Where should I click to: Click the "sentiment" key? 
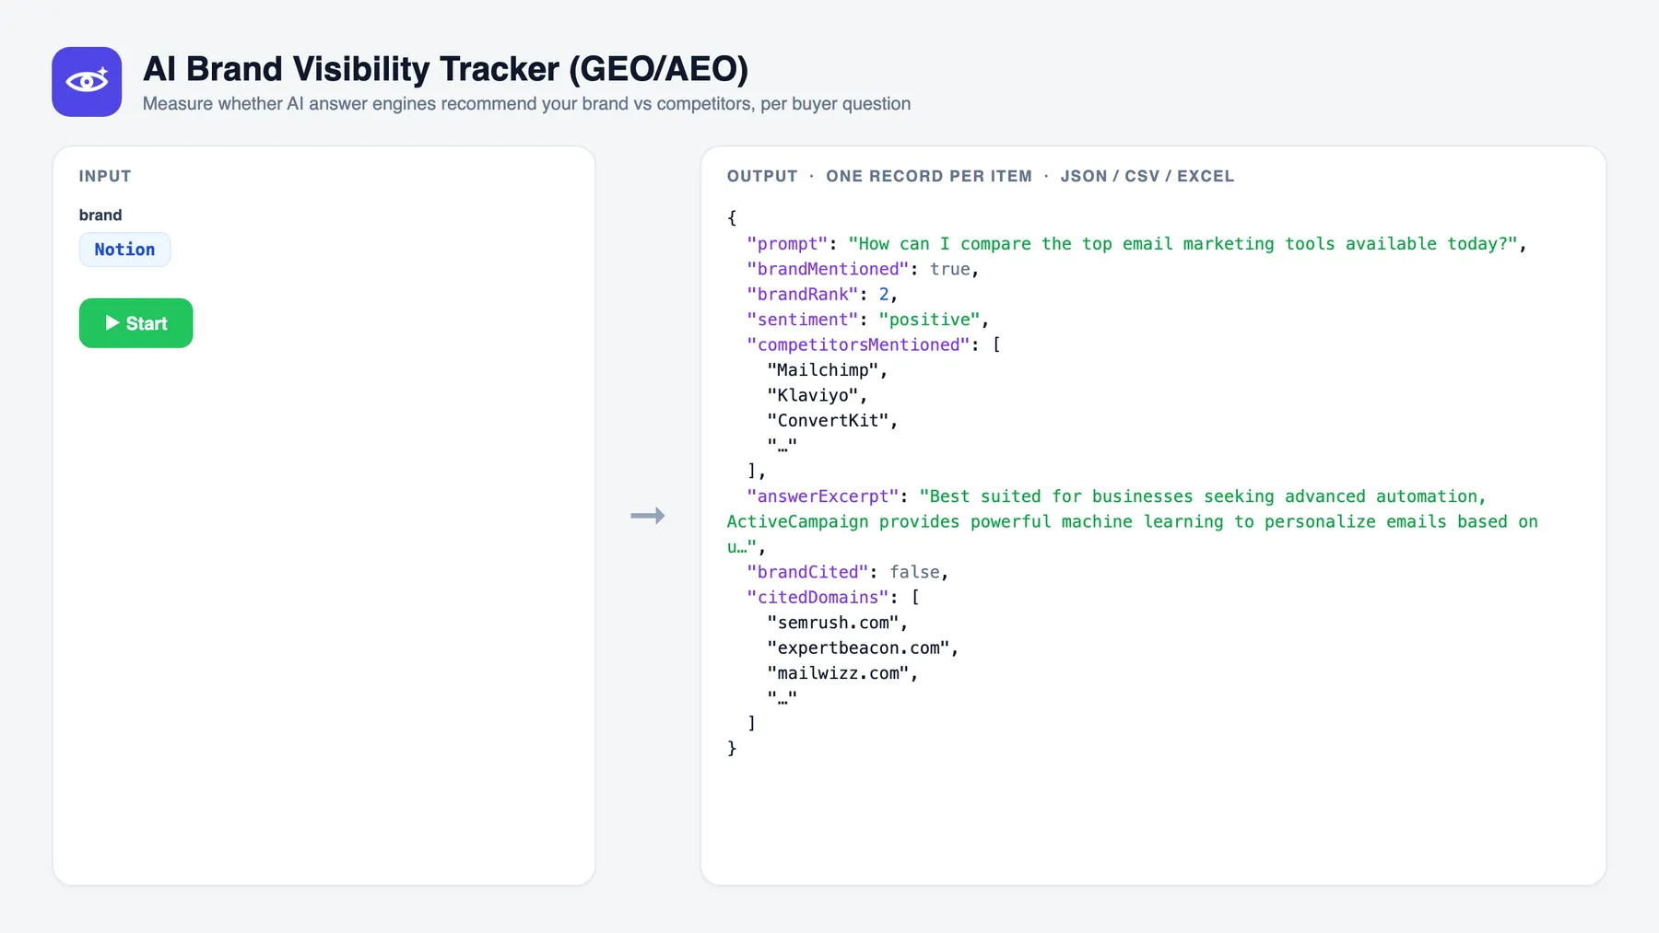pyautogui.click(x=803, y=320)
